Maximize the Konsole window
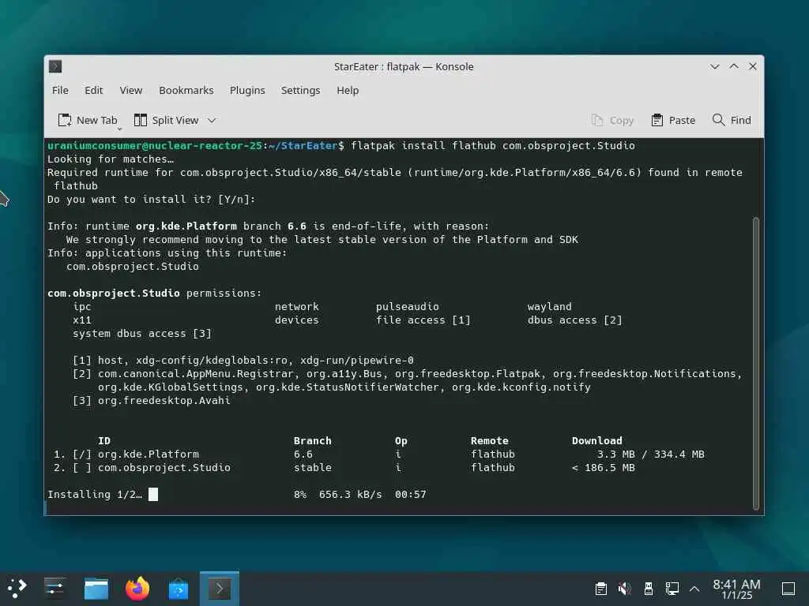 click(734, 66)
